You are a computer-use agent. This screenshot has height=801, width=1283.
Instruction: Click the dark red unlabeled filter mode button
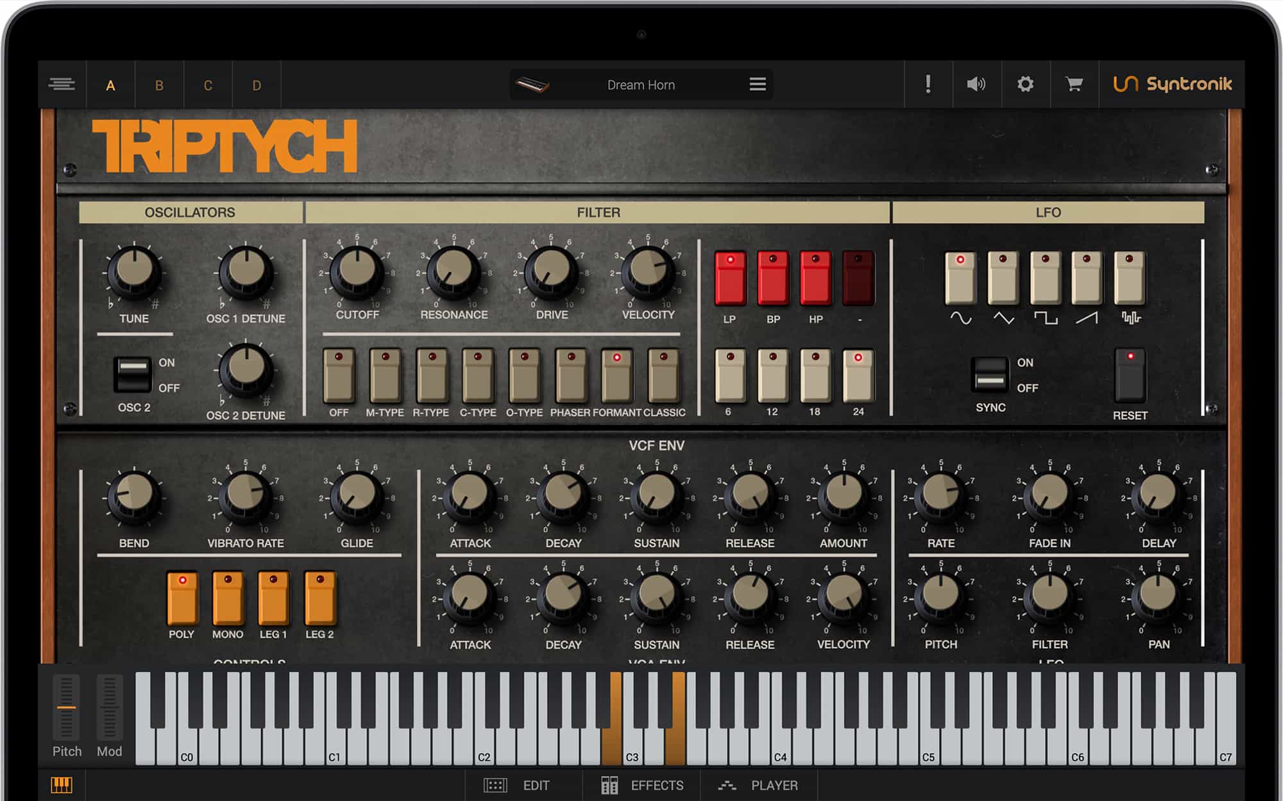pos(858,278)
